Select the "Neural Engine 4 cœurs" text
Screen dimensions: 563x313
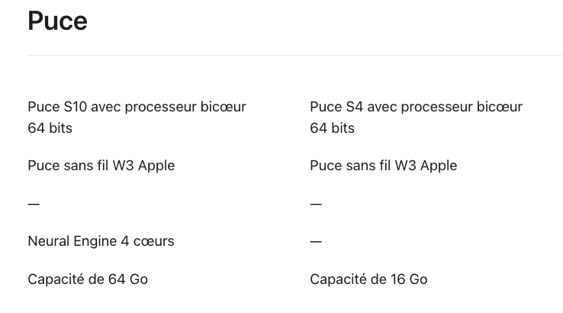(101, 241)
